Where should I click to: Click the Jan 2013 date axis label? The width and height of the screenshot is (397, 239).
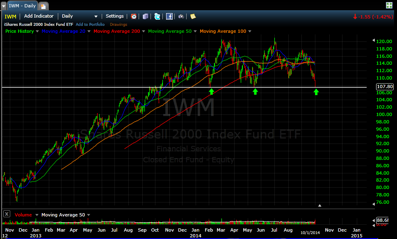tap(35, 233)
